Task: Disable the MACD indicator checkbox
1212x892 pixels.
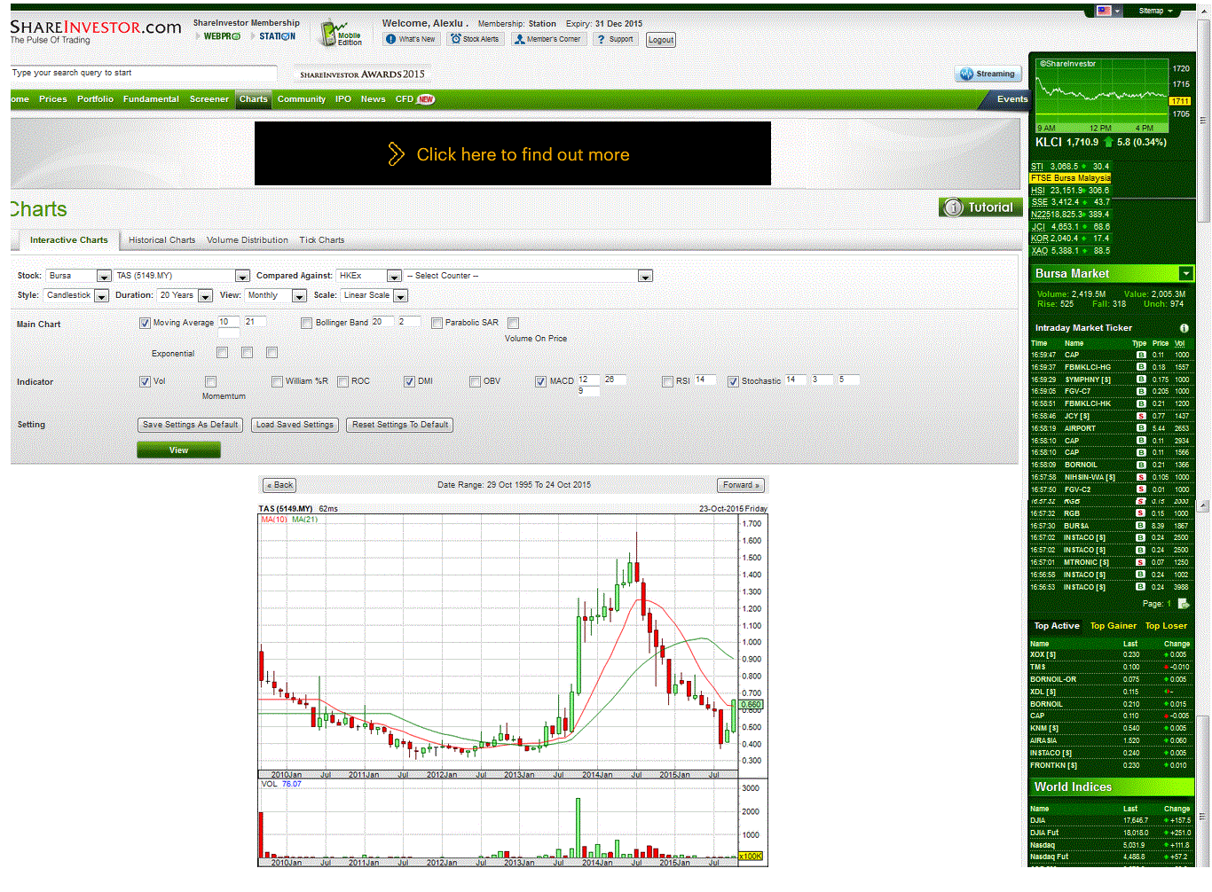Action: coord(540,381)
